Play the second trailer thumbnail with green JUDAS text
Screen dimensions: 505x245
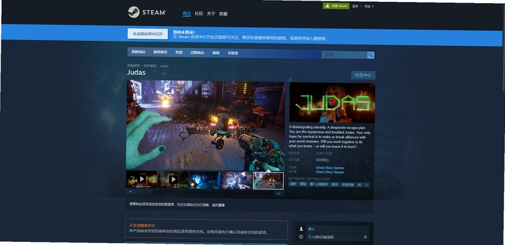(173, 179)
